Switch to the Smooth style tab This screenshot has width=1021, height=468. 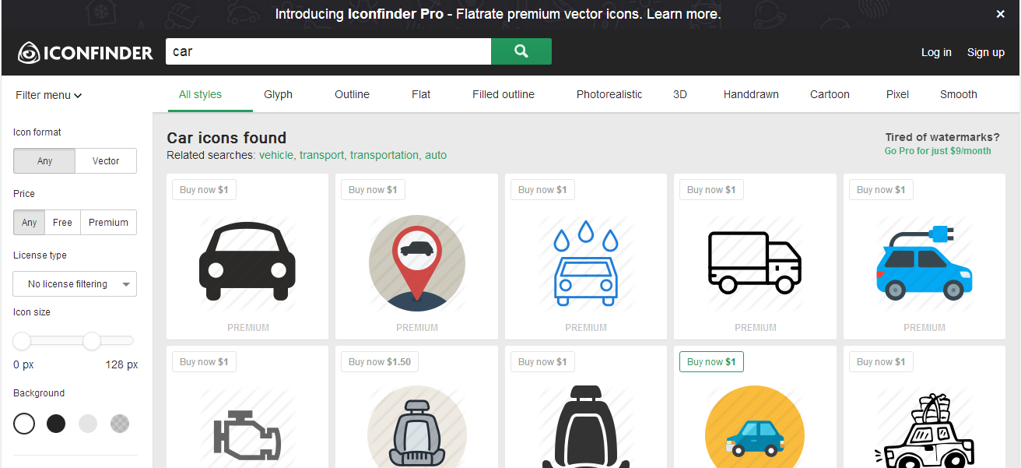tap(958, 94)
